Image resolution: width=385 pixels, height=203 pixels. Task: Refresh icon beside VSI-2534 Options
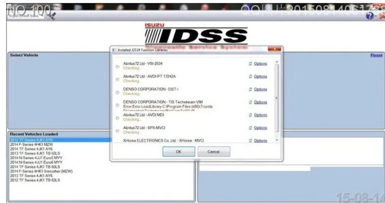[x=250, y=64]
